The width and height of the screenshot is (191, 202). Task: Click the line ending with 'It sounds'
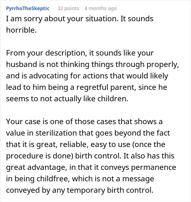(80, 19)
